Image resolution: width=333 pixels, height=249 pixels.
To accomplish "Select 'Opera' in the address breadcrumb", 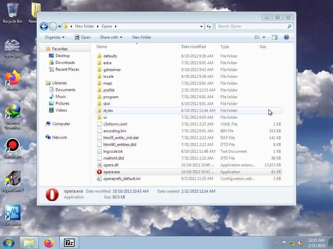I will [x=107, y=26].
